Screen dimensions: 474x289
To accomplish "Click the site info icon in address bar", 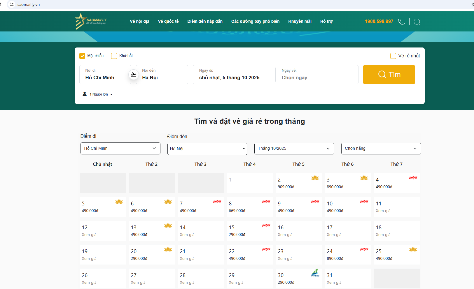I will click(12, 4).
